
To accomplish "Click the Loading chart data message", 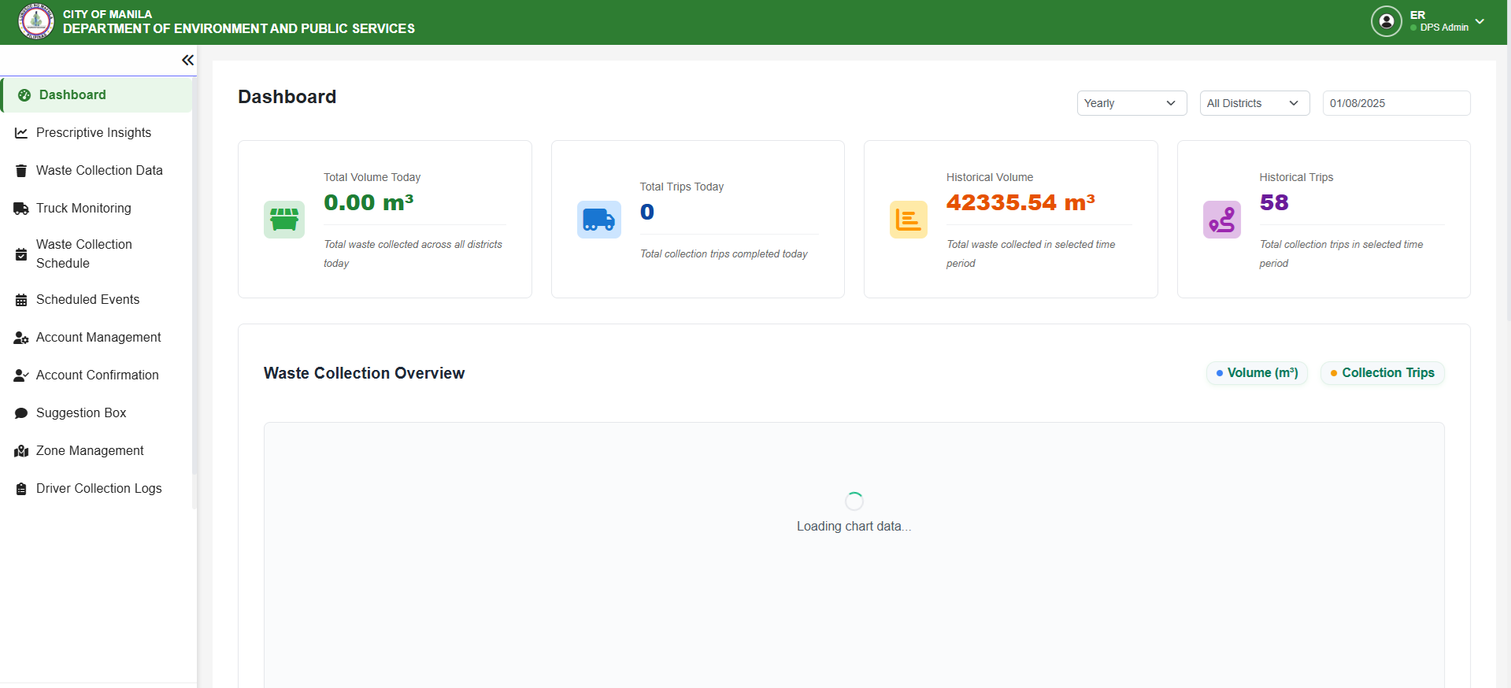I will pyautogui.click(x=854, y=527).
